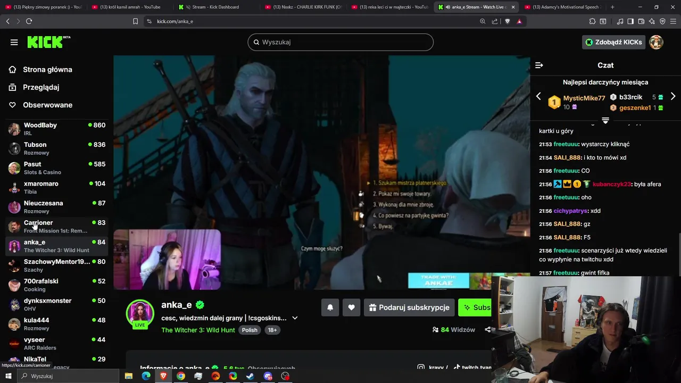Click the notification bell for anka_e
The width and height of the screenshot is (681, 383).
[x=330, y=307]
